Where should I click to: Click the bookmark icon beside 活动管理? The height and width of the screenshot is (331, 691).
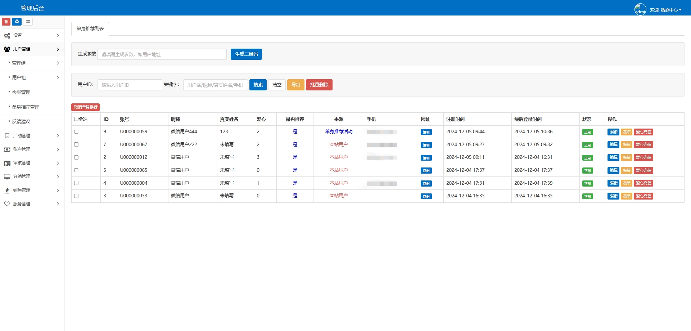pos(7,136)
